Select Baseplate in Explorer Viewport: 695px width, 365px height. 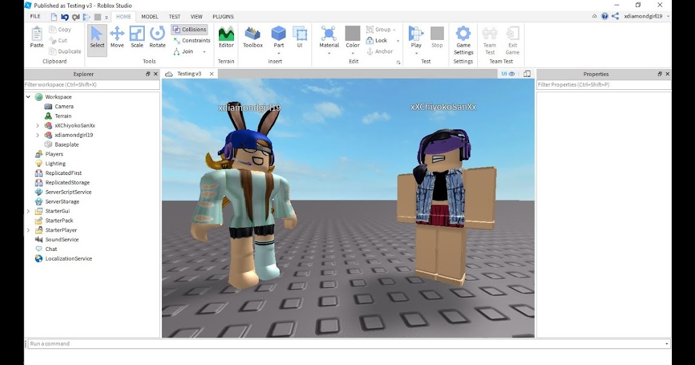point(67,145)
